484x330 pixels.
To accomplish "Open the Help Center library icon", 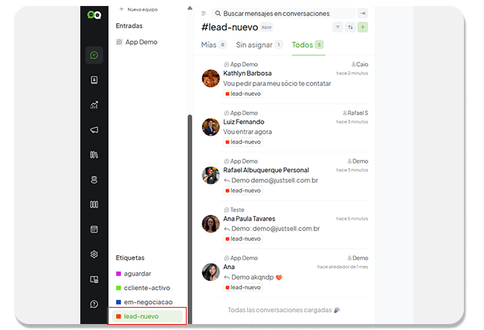I will pos(94,155).
